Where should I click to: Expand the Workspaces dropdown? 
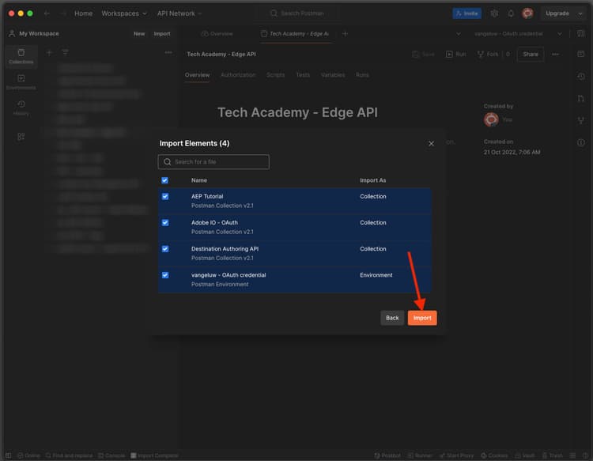(123, 13)
